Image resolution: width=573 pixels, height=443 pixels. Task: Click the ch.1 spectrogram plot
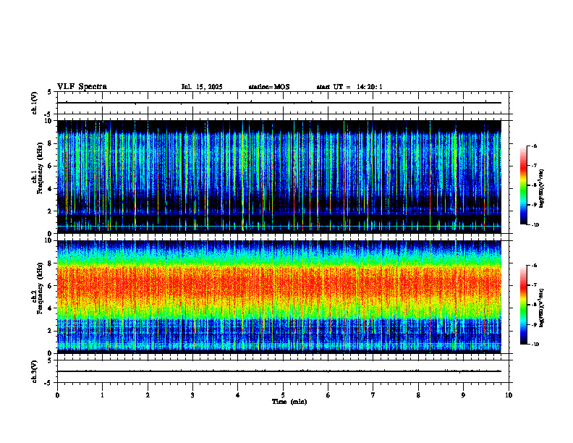(279, 177)
